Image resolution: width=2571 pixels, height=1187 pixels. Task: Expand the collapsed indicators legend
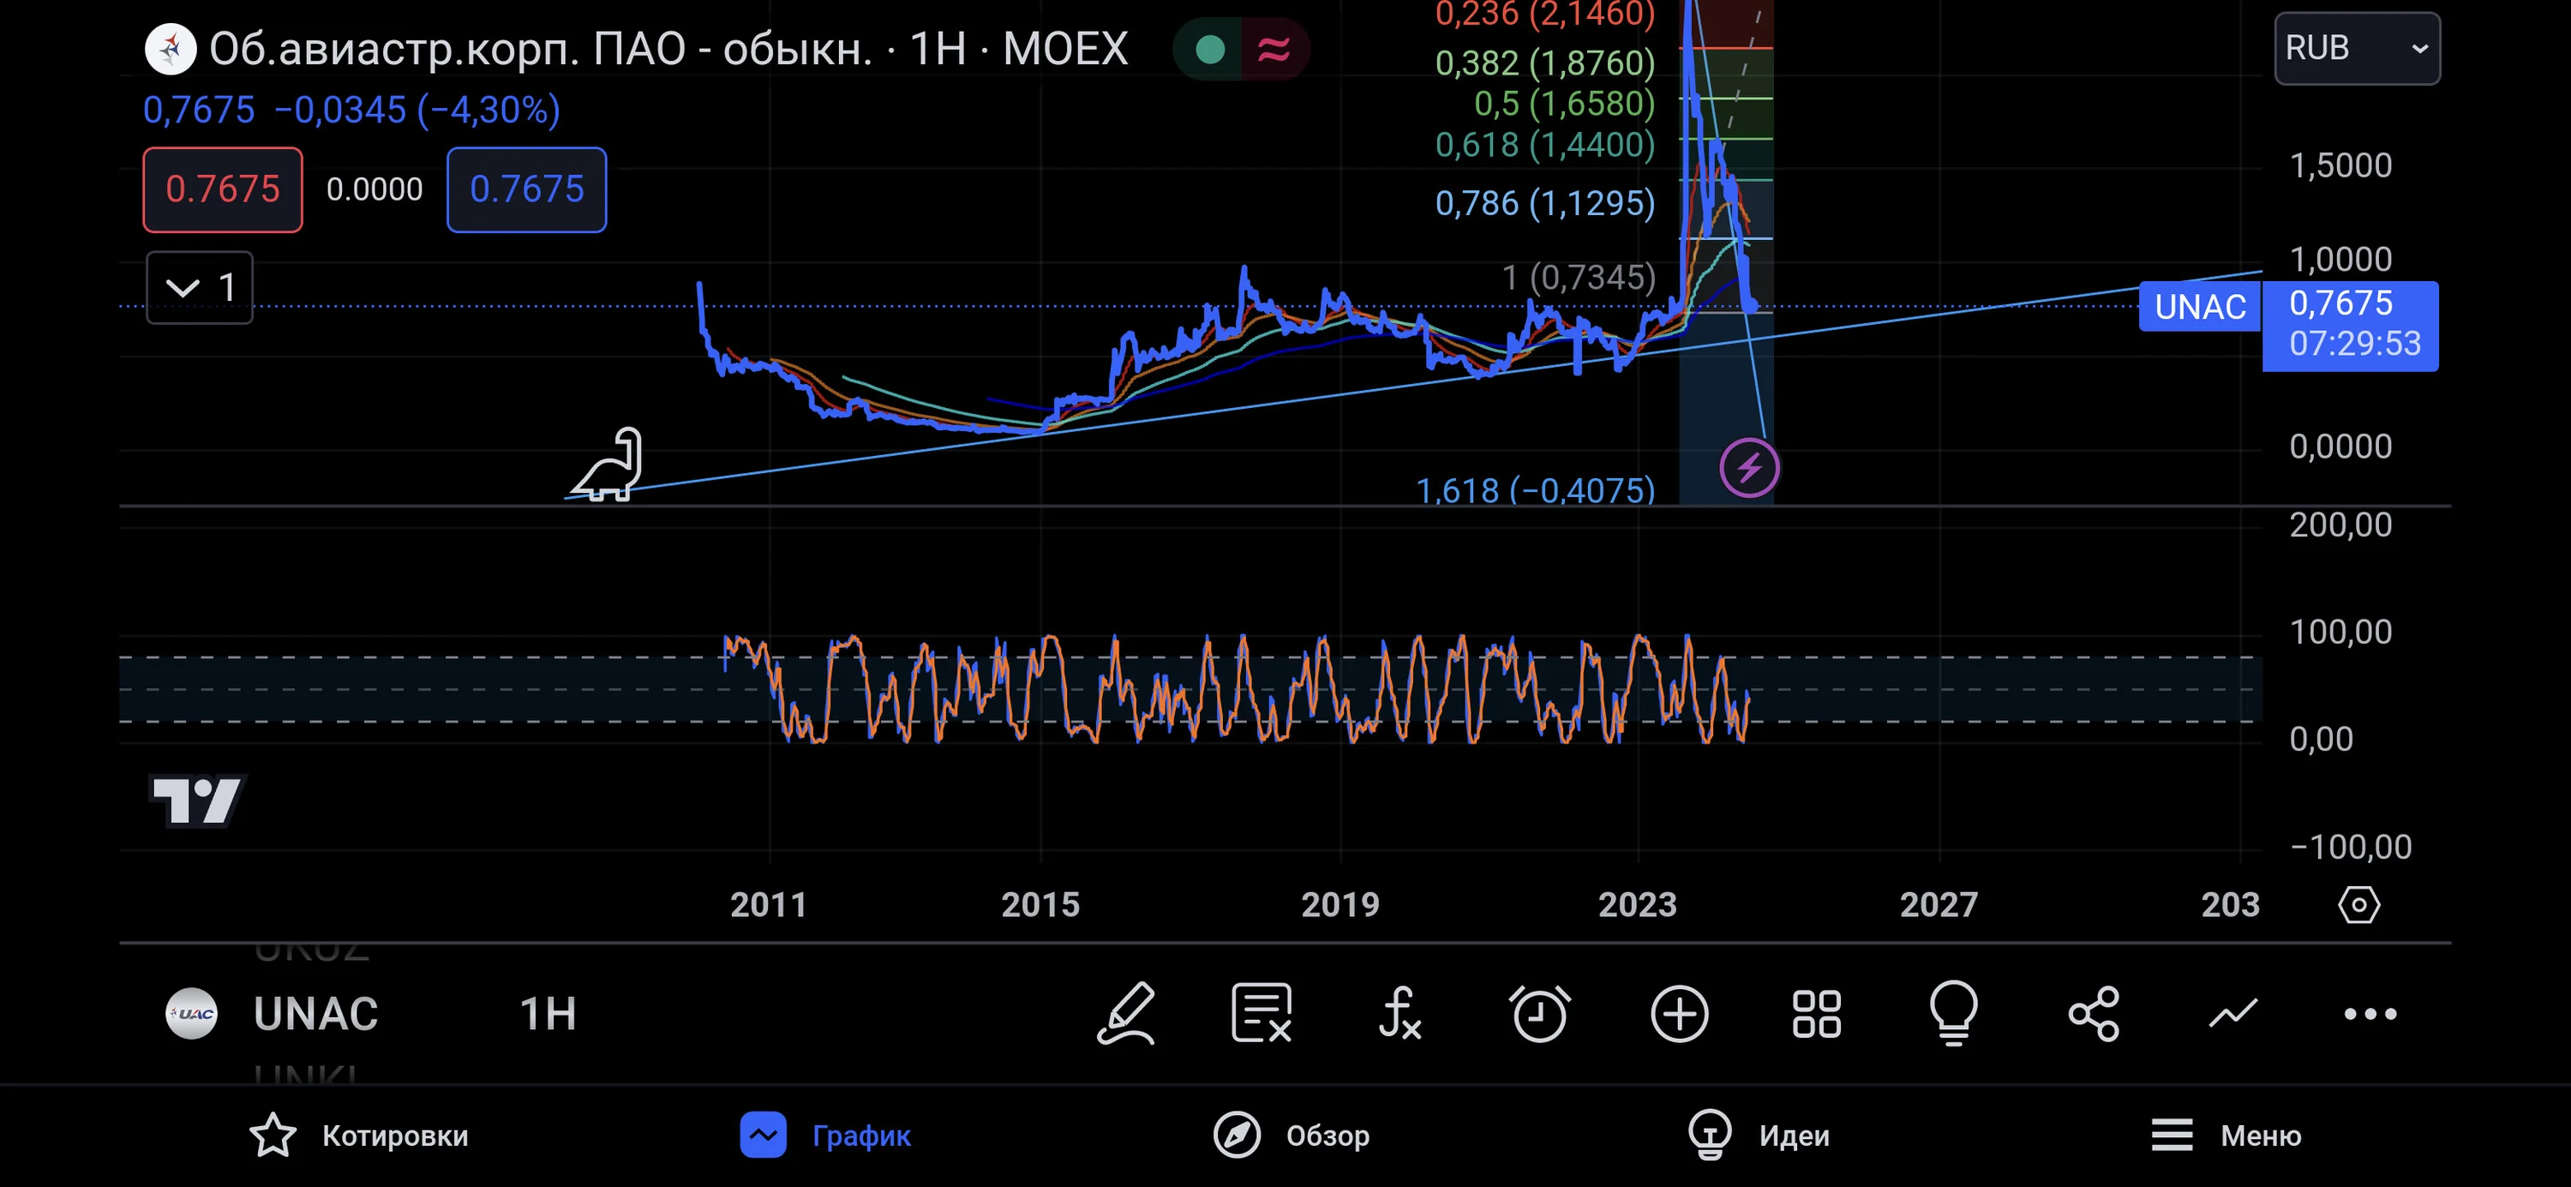click(200, 287)
